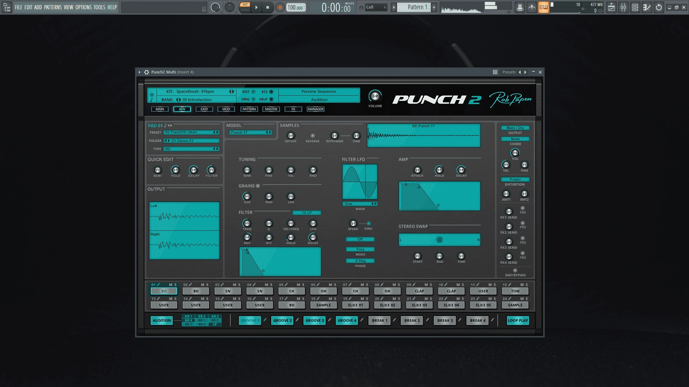Click the plugin settings gear icon
Viewport: 689px width, 387px height.
click(146, 72)
